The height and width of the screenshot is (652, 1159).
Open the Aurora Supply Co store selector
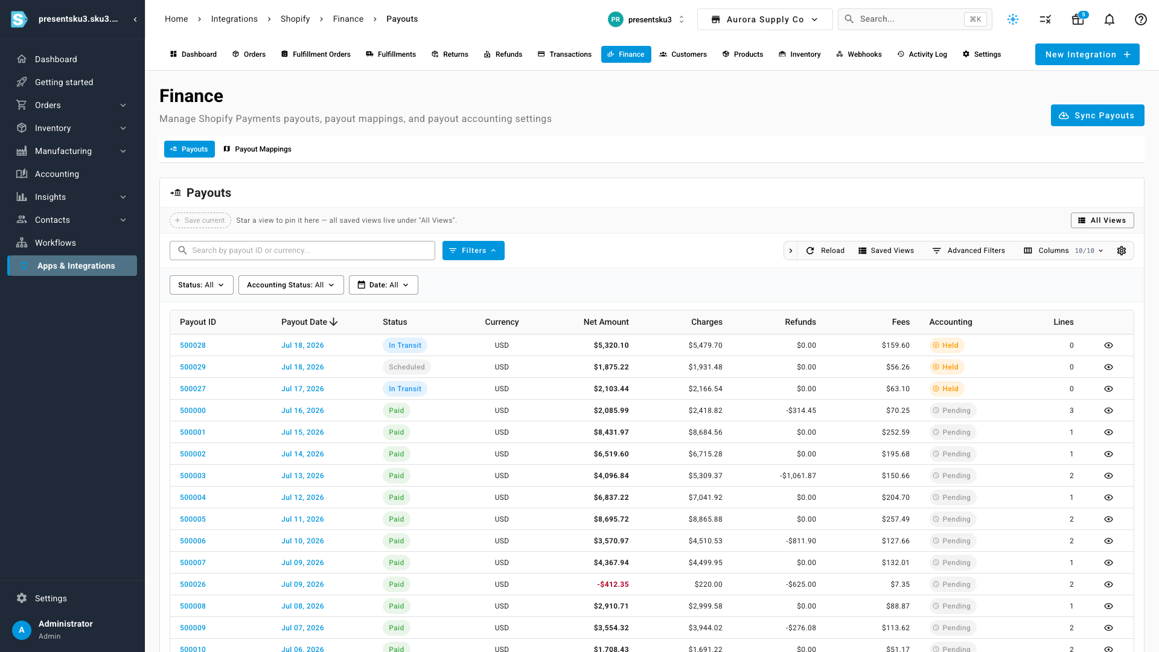click(x=765, y=19)
